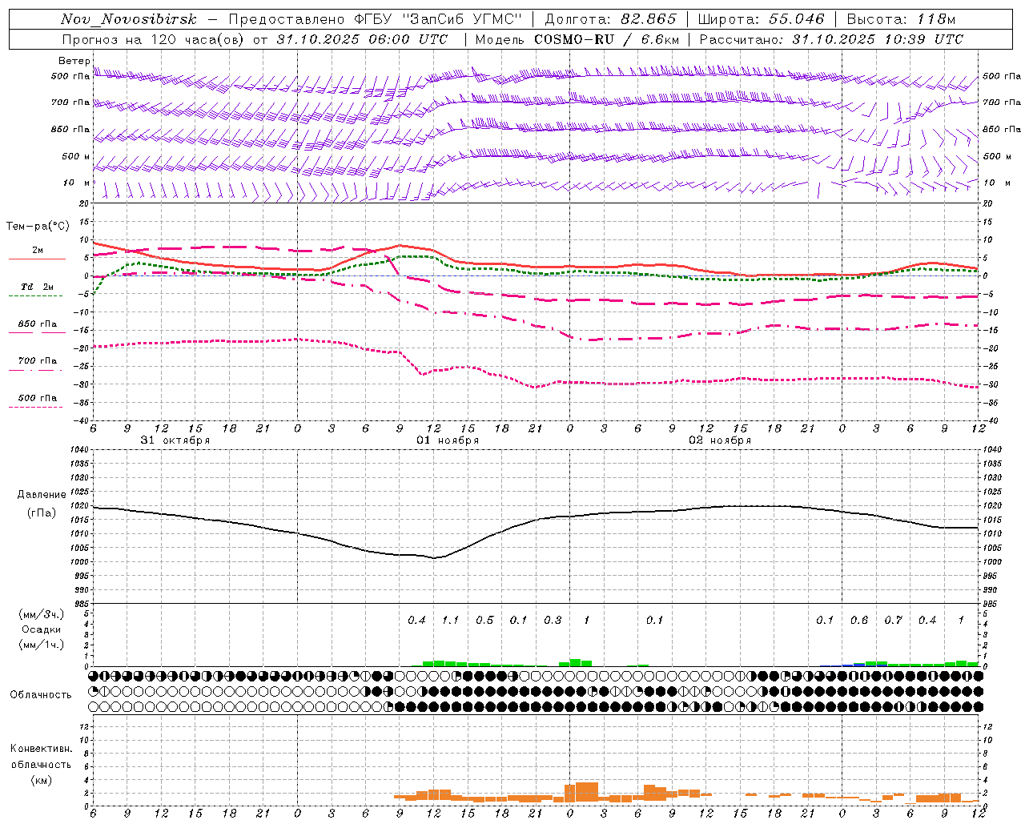Click the 'Прогноз на 120 часа(ов)' forecast text
Image resolution: width=1025 pixels, height=820 pixels.
tap(153, 39)
